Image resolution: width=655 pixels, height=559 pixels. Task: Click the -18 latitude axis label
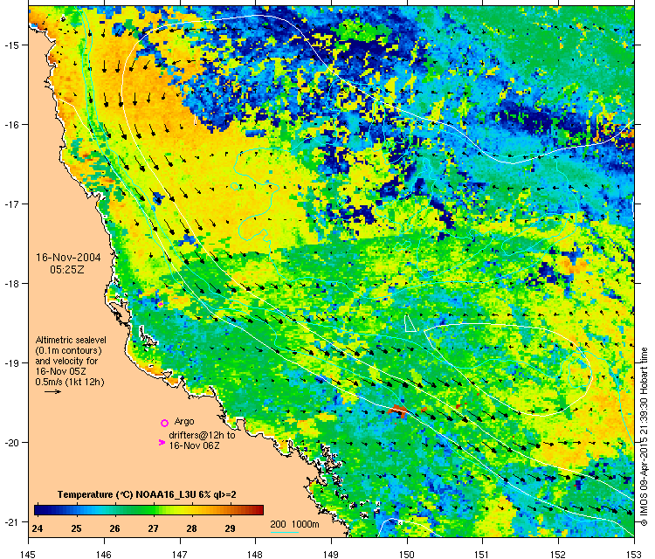point(10,283)
